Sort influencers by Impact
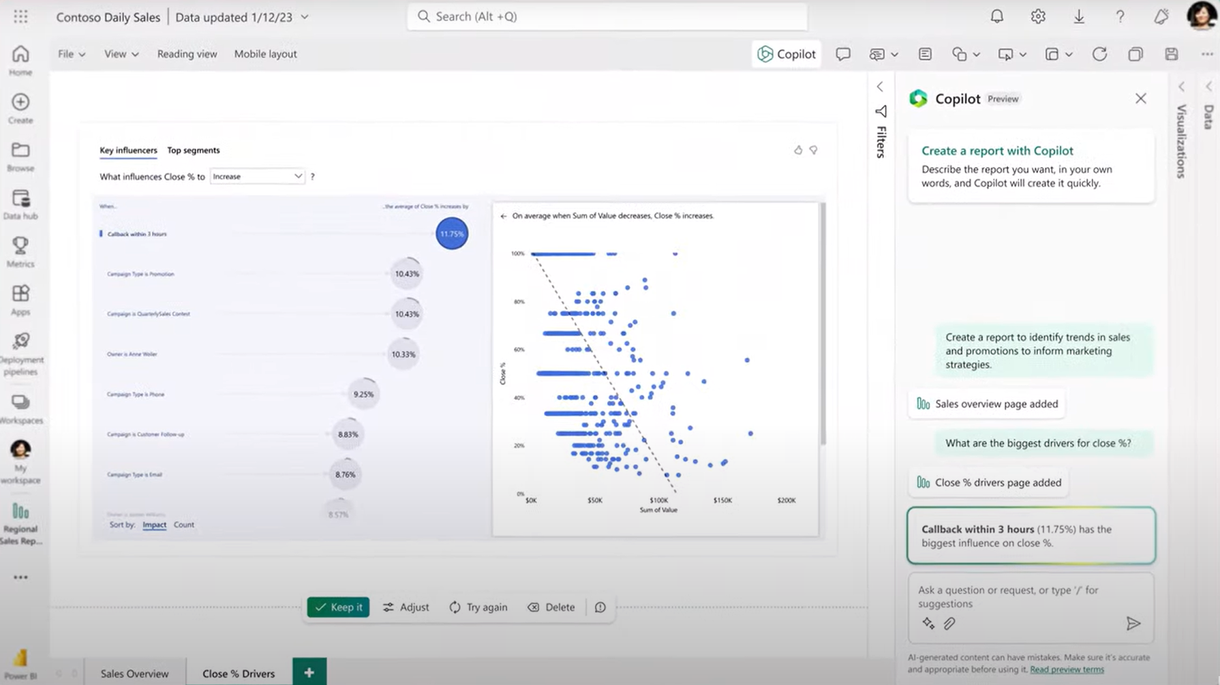 click(x=154, y=525)
